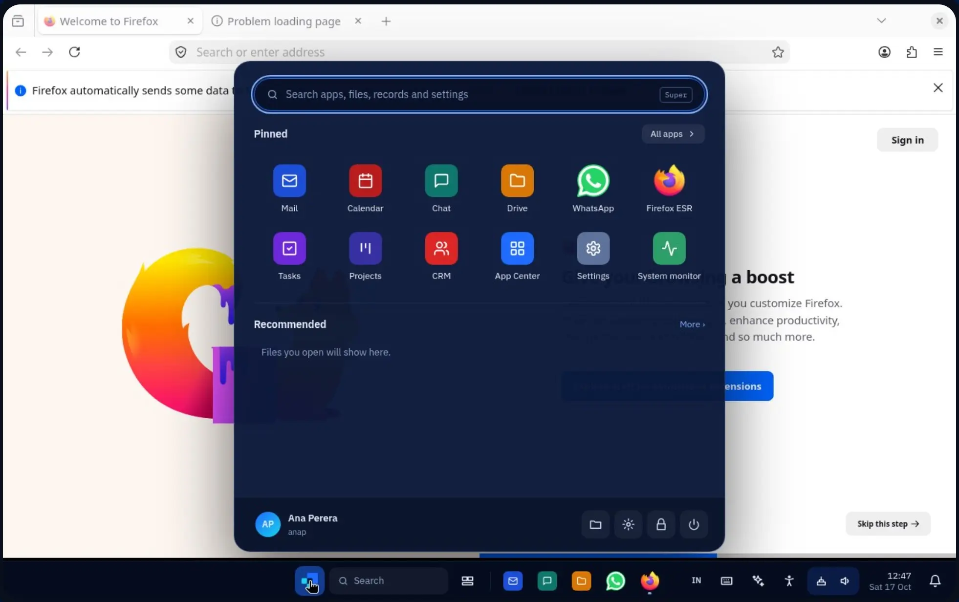Expand the list all tabs dropdown

pyautogui.click(x=881, y=21)
